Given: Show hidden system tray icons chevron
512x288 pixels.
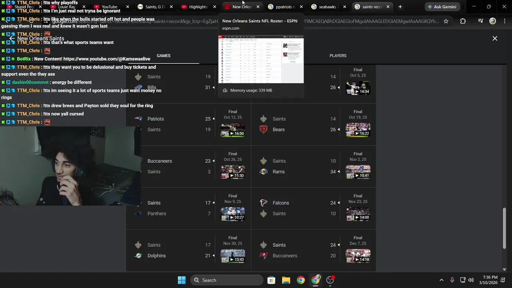Looking at the screenshot, I should point(442,280).
